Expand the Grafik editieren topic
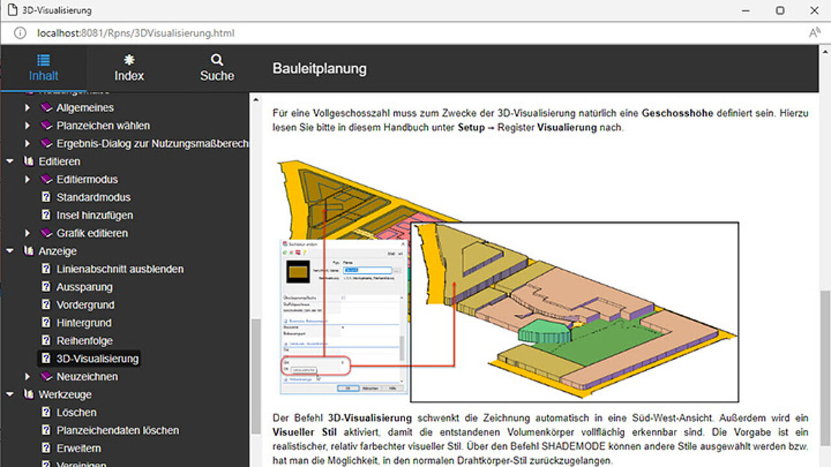Viewport: 831px width, 467px height. point(27,233)
